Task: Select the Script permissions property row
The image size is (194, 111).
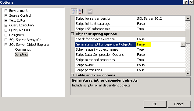Action: click(x=130, y=70)
